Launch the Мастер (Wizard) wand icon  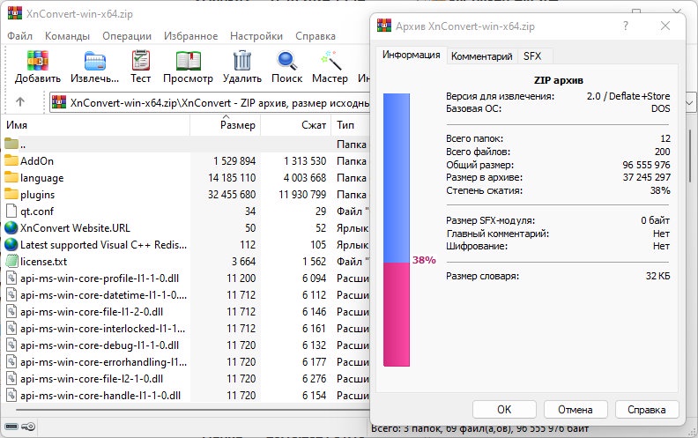click(x=330, y=61)
